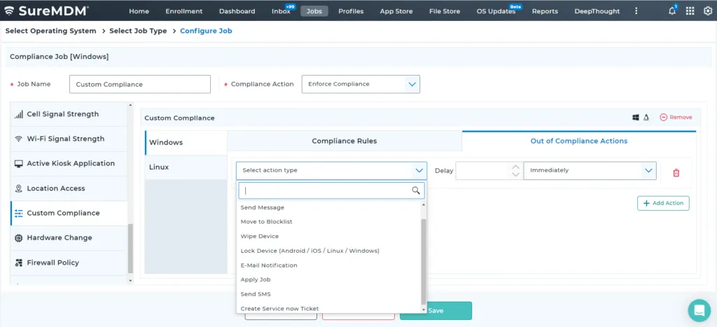Click the Active Kiosk Application monitor icon

(x=19, y=164)
